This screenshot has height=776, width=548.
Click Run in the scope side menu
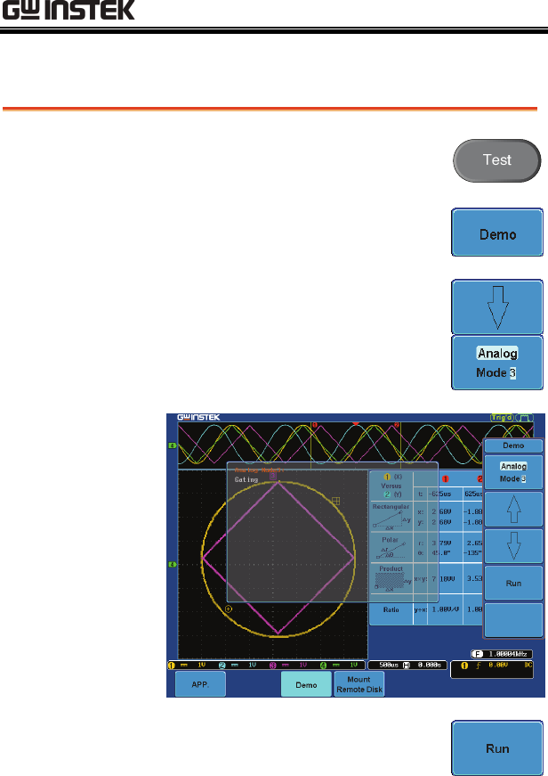(513, 583)
